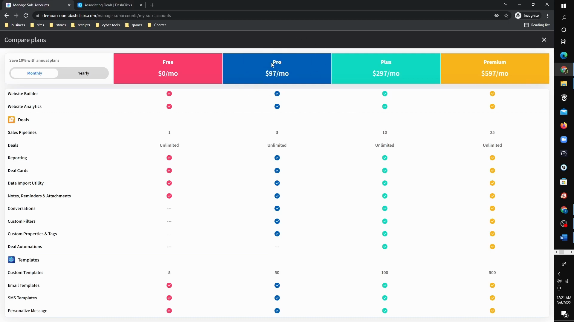The image size is (574, 322).
Task: Open the stores bookmarks folder
Action: click(x=58, y=25)
